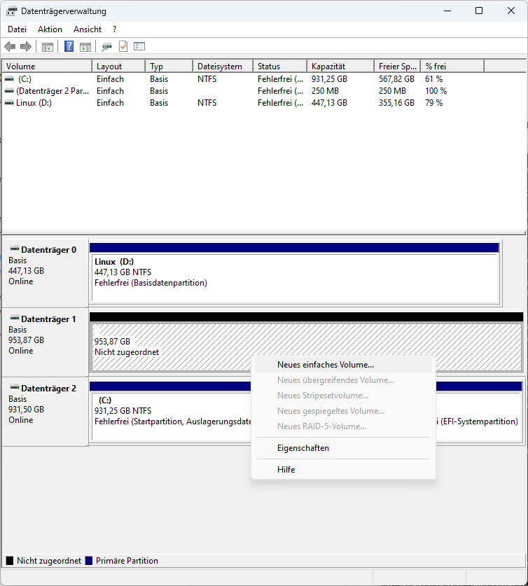Sort by the Volume column header
528x586 pixels.
[x=47, y=66]
